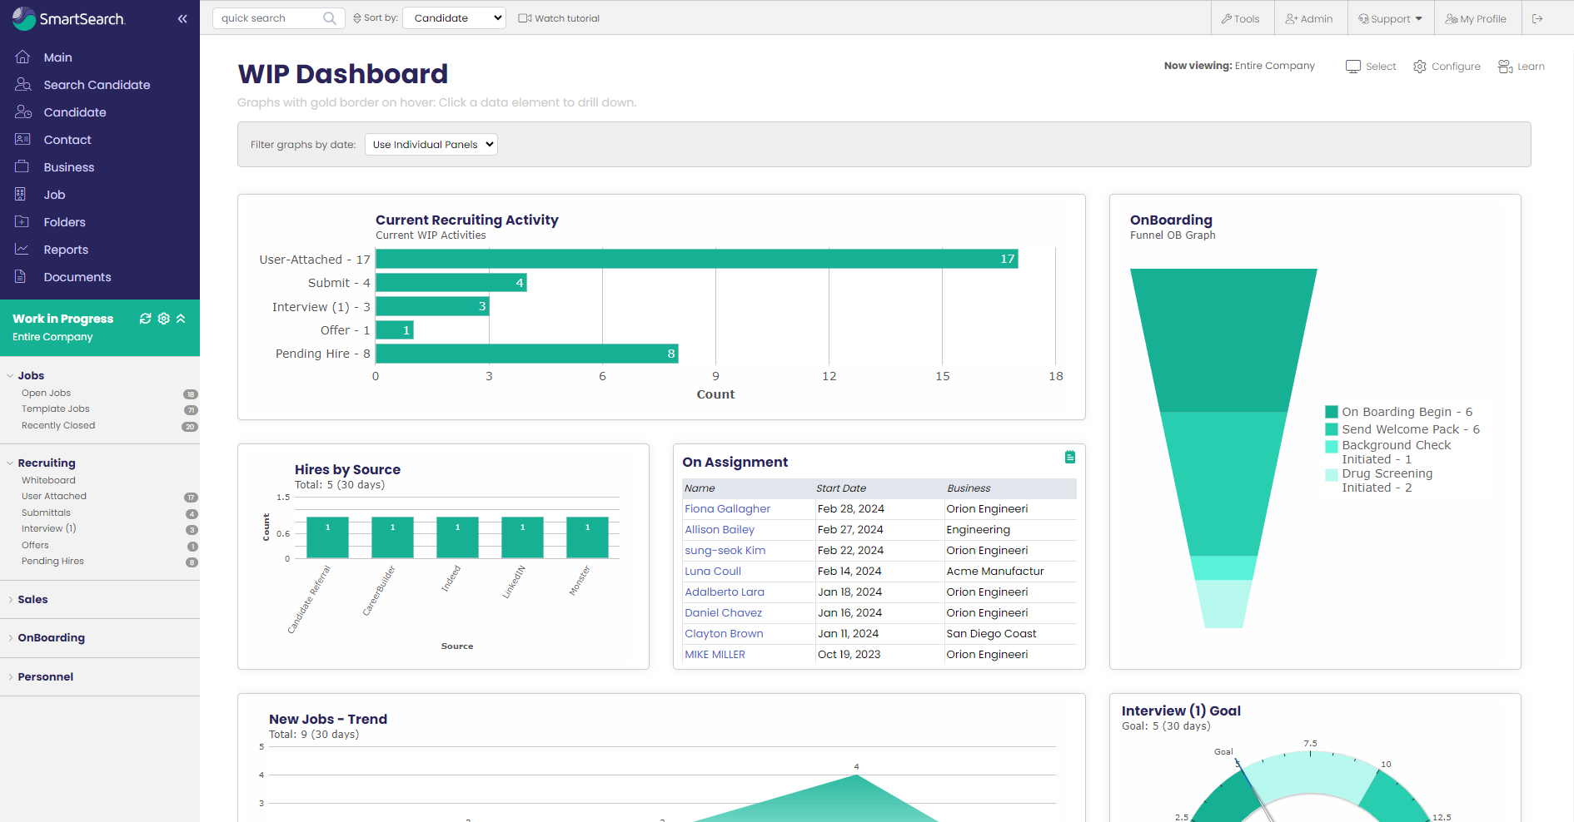Collapse the navigation sidebar with the double chevron
The height and width of the screenshot is (822, 1574).
pos(182,18)
